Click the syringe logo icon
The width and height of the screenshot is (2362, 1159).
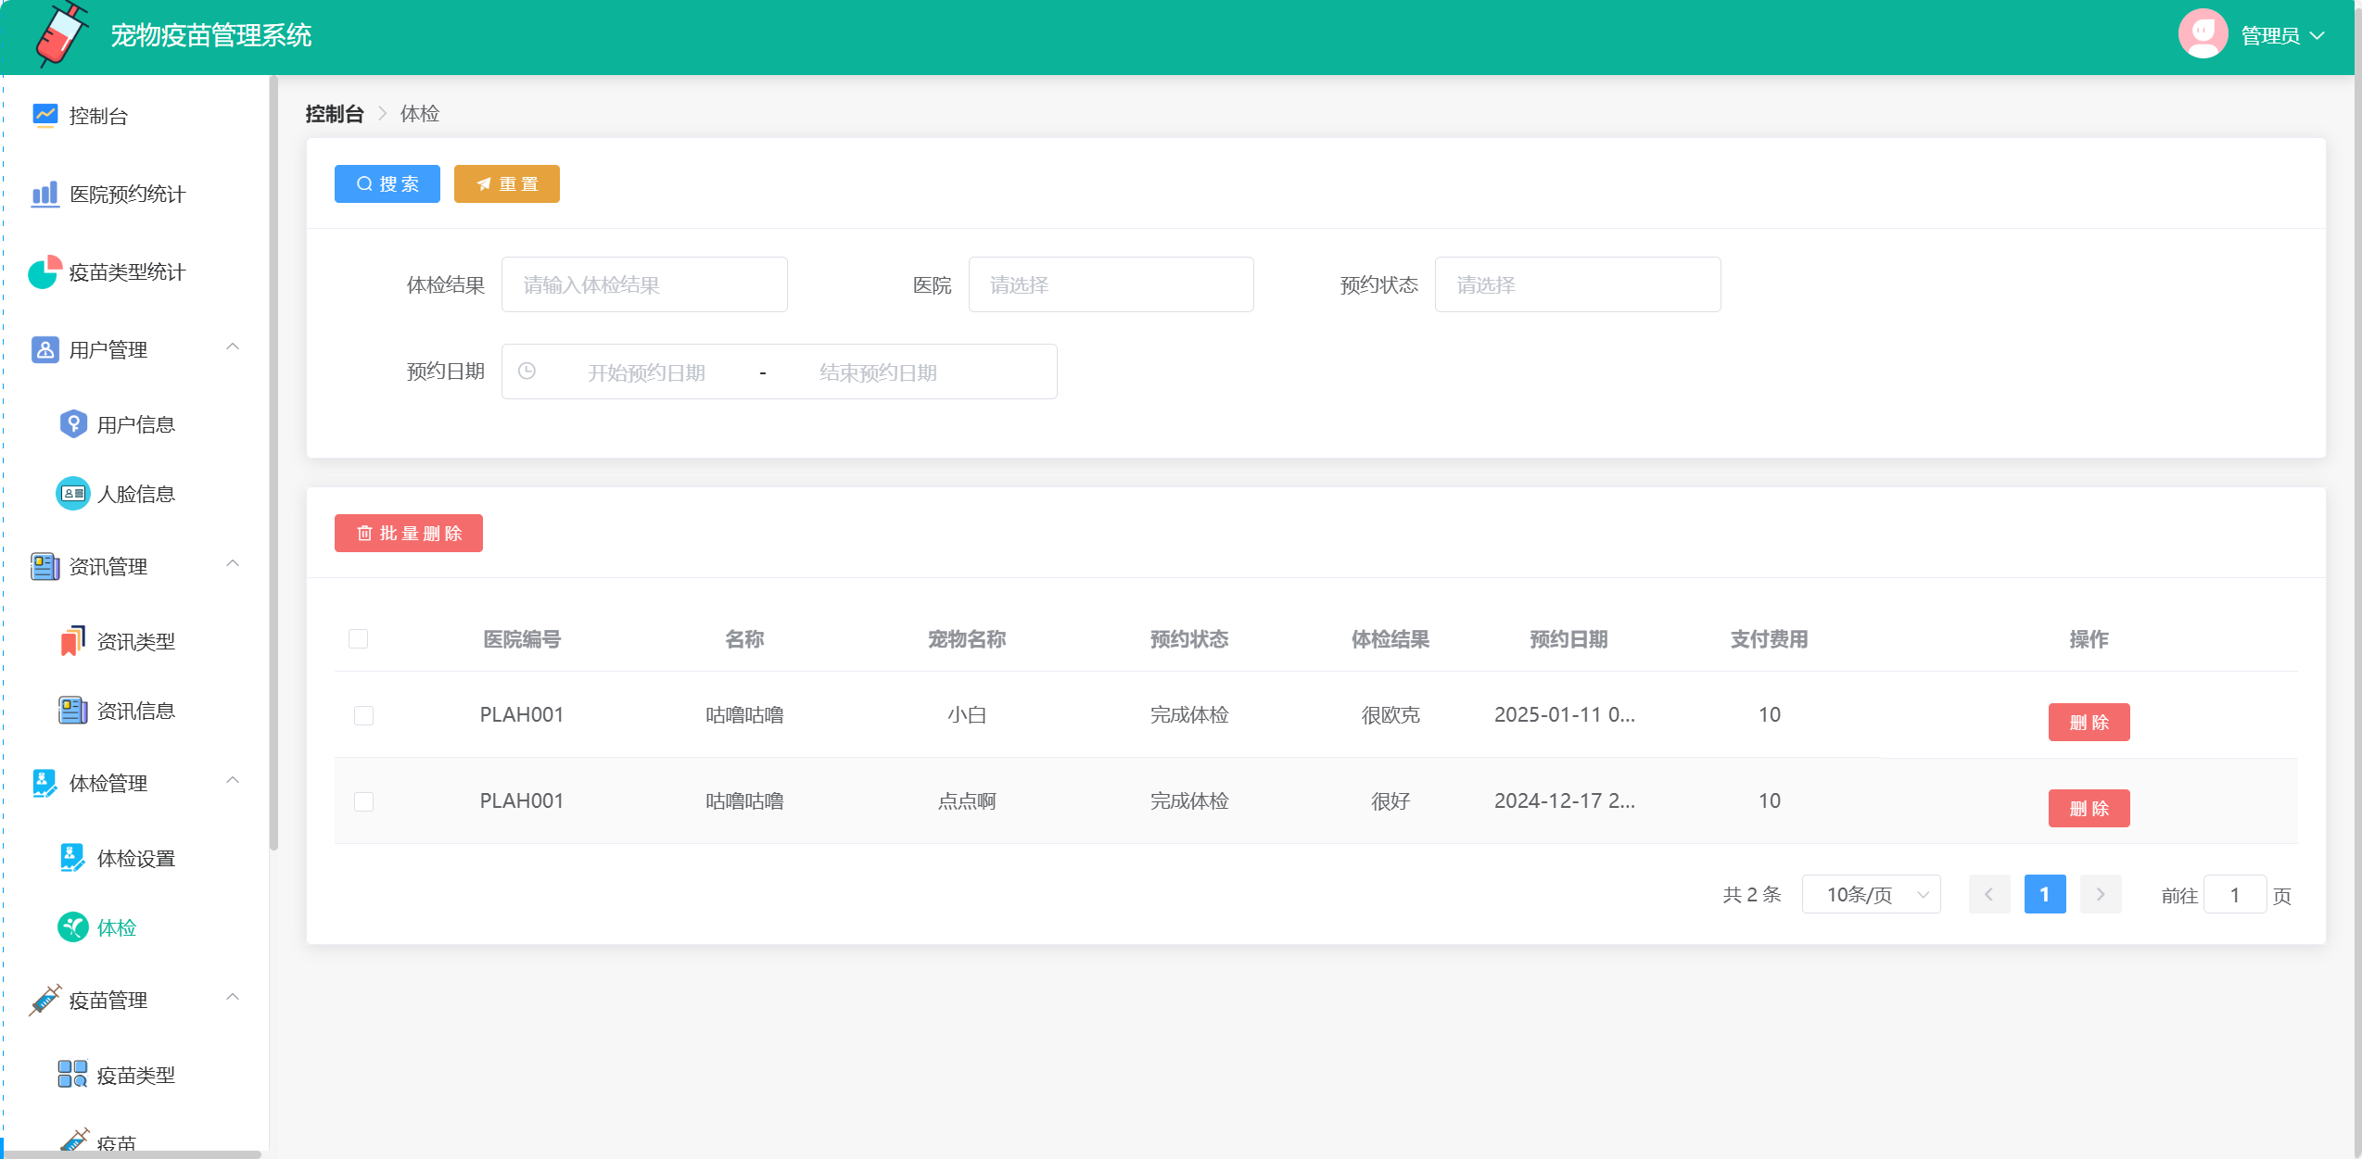point(61,35)
